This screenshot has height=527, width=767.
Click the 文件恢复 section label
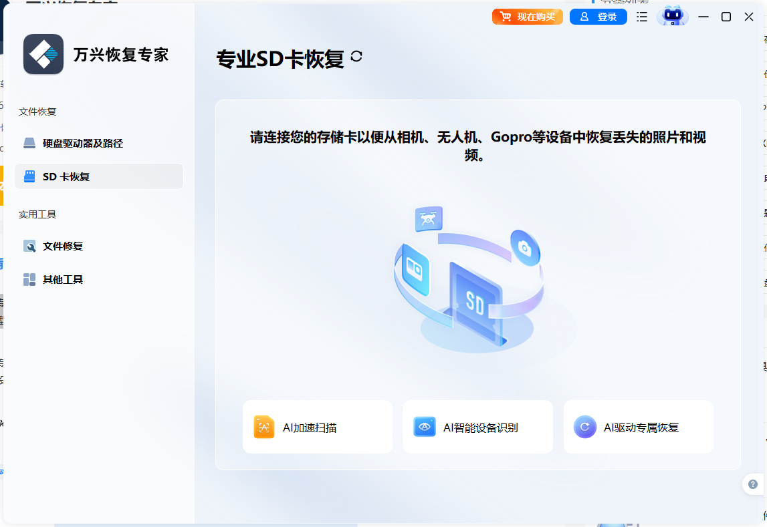[x=37, y=112]
